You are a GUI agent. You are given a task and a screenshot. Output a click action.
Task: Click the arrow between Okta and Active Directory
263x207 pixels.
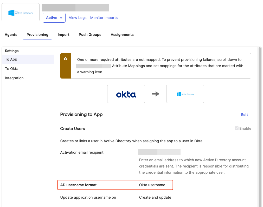pyautogui.click(x=155, y=94)
